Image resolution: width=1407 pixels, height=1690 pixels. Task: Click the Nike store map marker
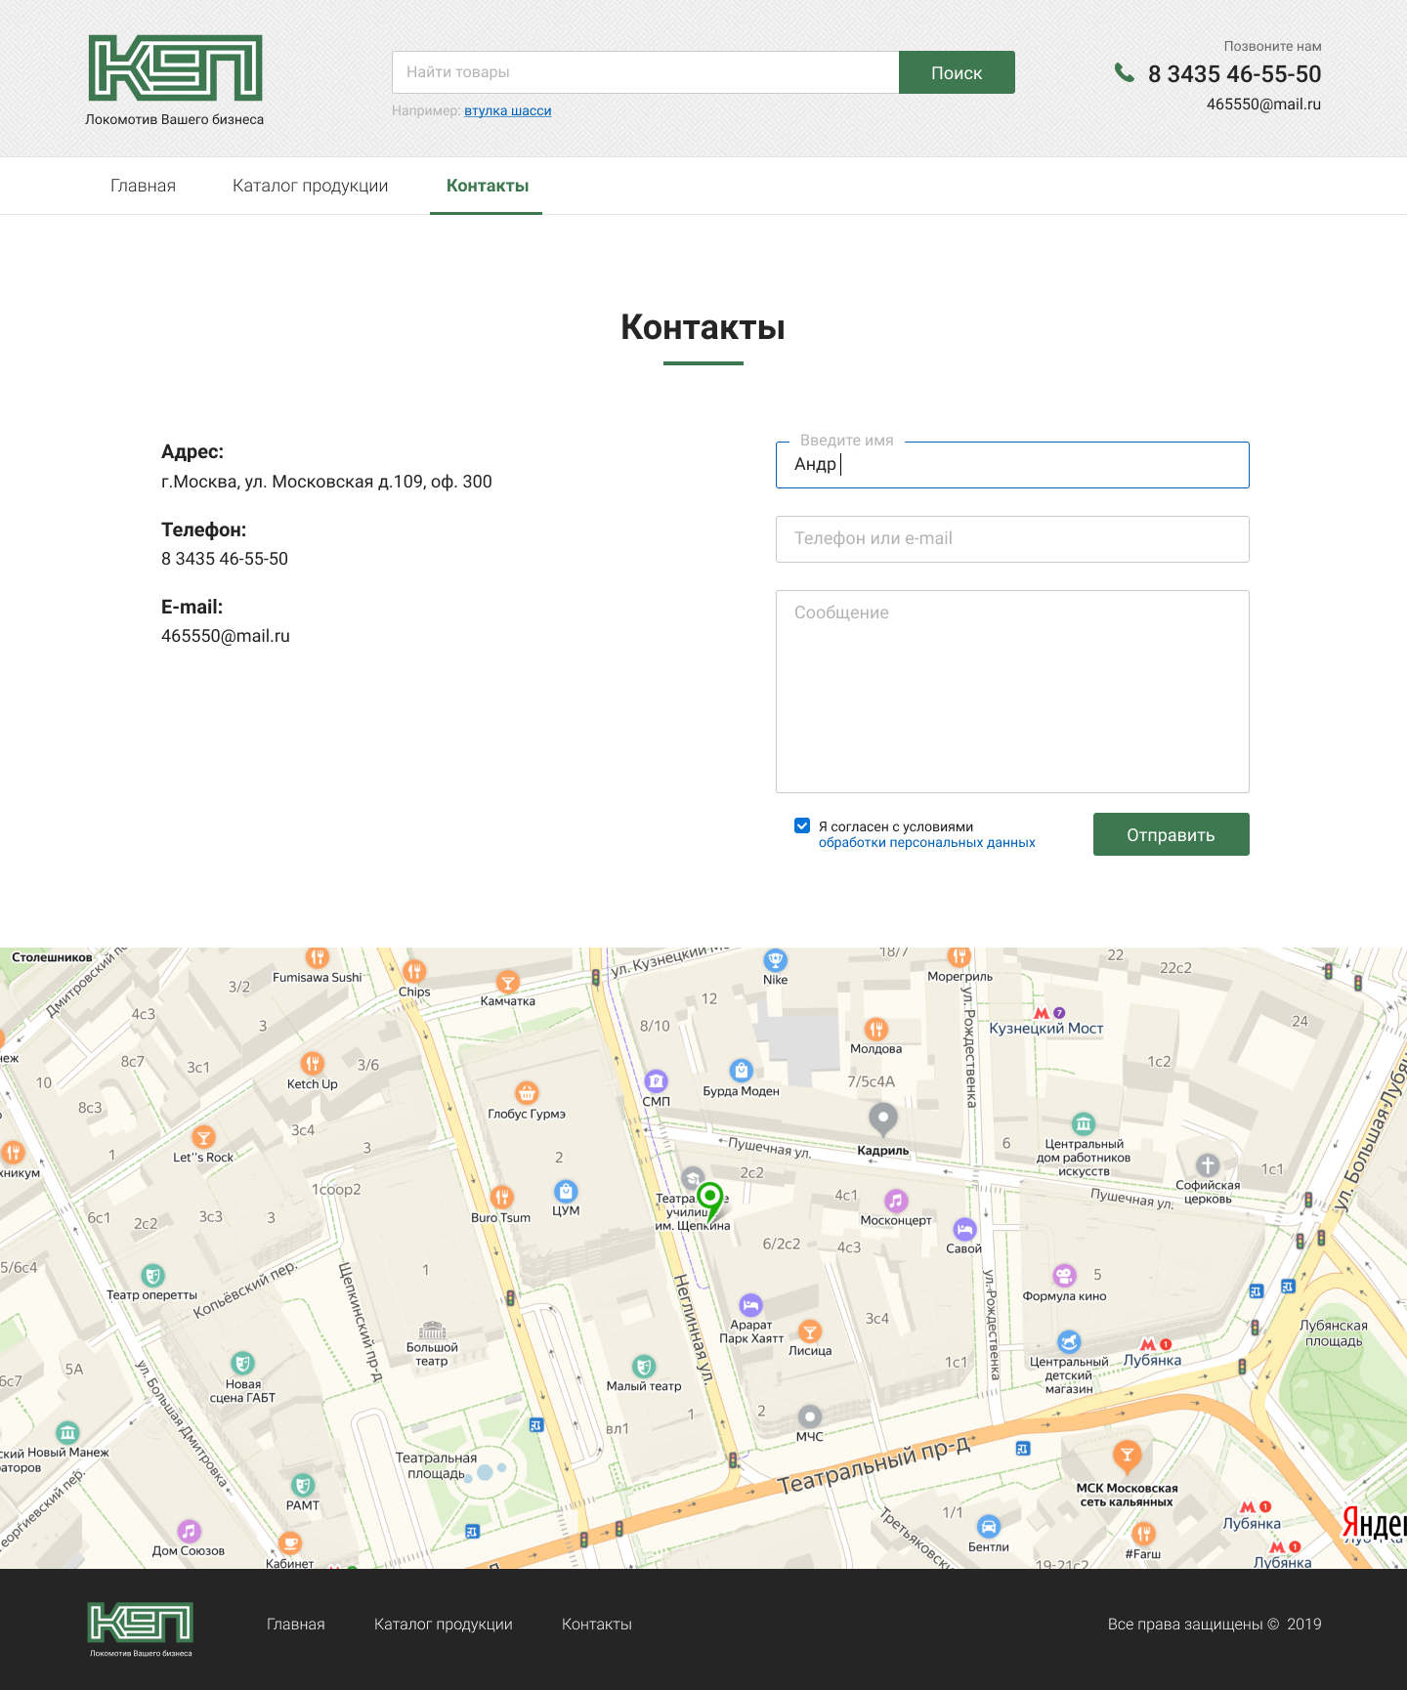(x=775, y=959)
